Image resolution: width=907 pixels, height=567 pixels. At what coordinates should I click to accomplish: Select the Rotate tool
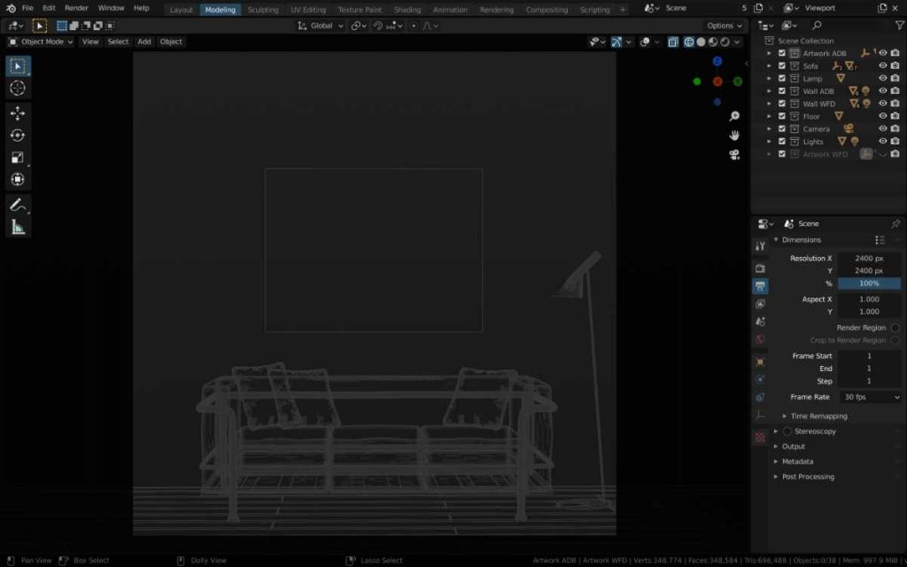[x=18, y=136]
